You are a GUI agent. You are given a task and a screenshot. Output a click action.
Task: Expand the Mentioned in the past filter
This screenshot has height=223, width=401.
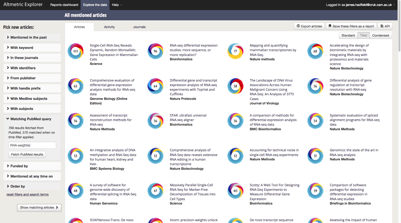coord(32,37)
